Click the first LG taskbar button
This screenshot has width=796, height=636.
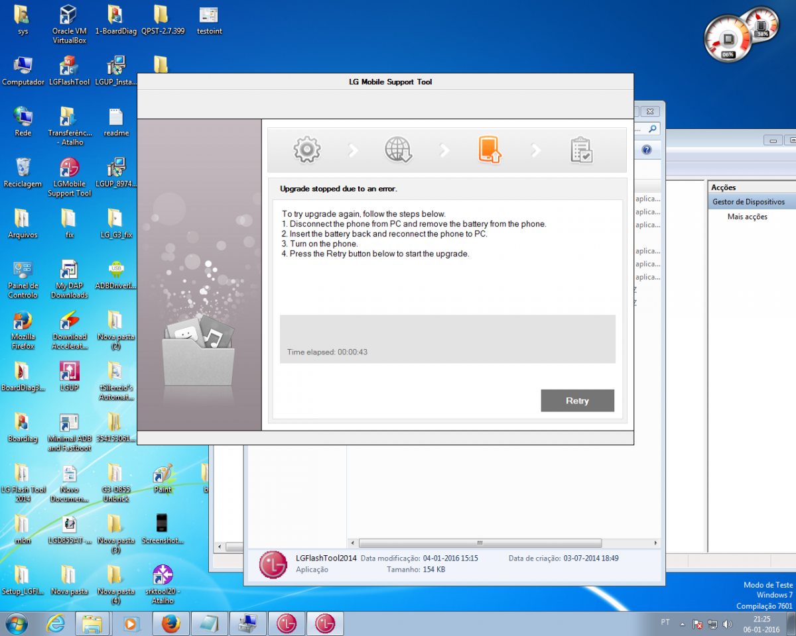pos(287,623)
